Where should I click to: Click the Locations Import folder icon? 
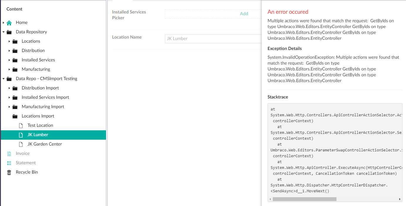15,116
